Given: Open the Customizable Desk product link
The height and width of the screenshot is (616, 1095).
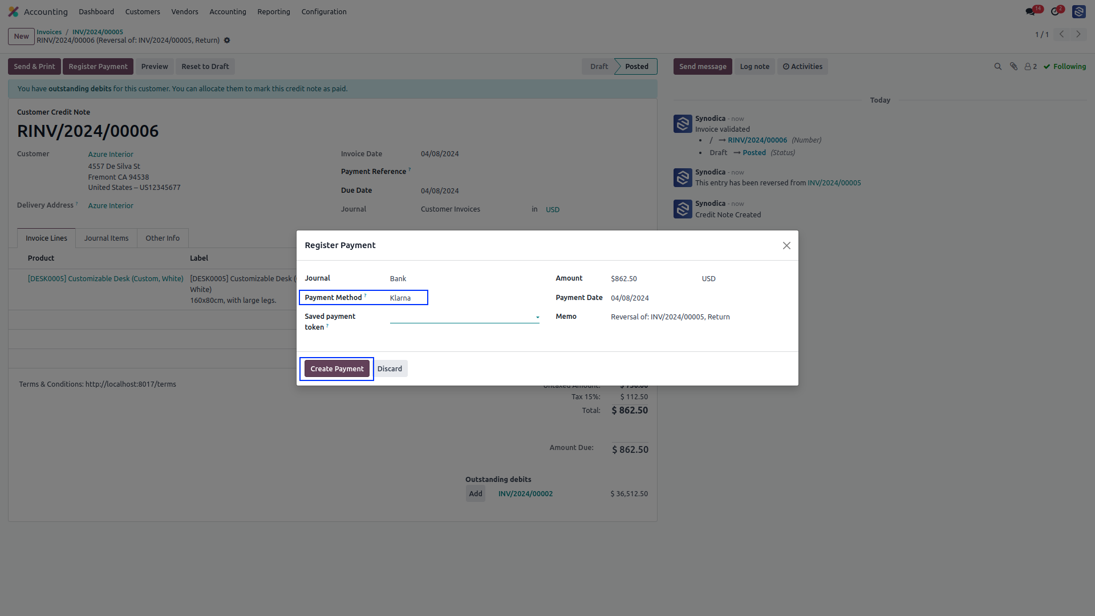Looking at the screenshot, I should [106, 279].
